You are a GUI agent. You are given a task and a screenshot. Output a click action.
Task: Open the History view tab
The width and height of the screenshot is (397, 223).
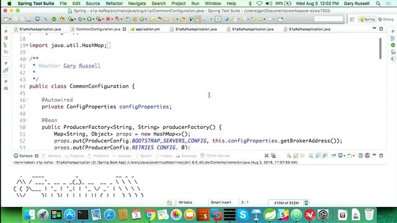click(x=164, y=155)
